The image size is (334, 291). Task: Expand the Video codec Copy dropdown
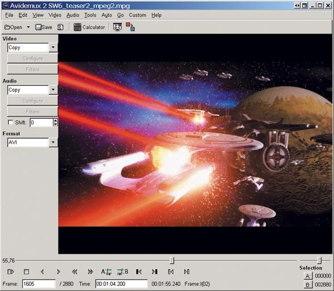(x=53, y=47)
